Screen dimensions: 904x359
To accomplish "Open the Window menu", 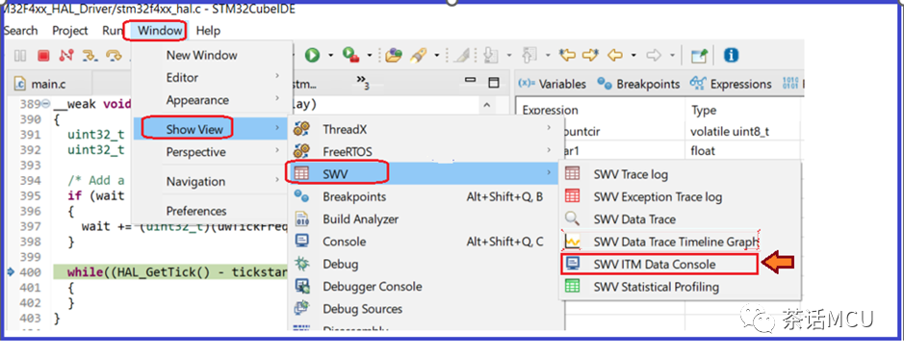I will (x=160, y=31).
